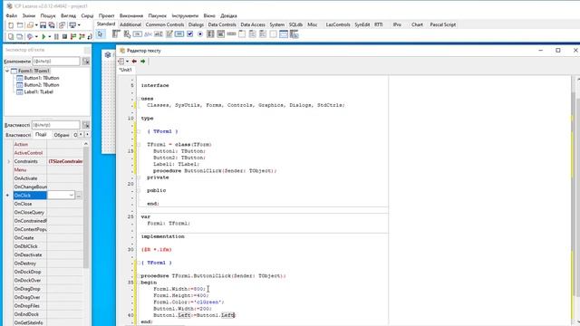Pick the TGroupBox component in palette
This screenshot has width=580, height=326.
[242, 34]
